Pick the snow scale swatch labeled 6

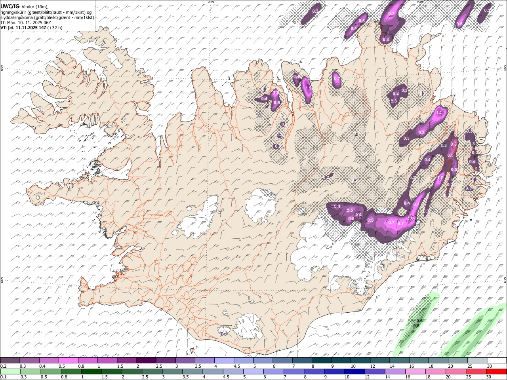pos(282,361)
